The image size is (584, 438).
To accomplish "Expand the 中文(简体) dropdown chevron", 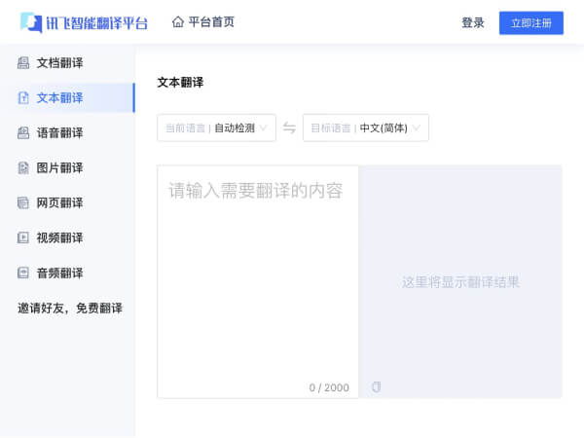I will click(x=417, y=128).
